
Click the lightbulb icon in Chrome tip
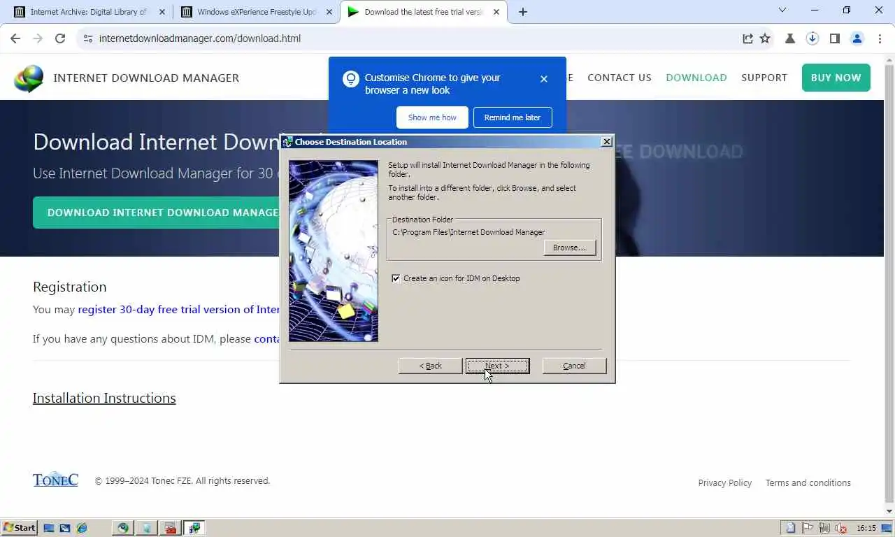[350, 79]
